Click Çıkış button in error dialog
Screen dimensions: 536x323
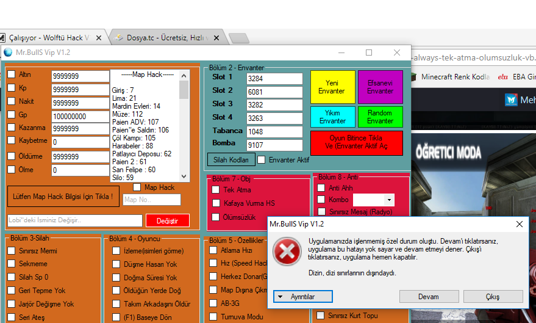(x=493, y=297)
